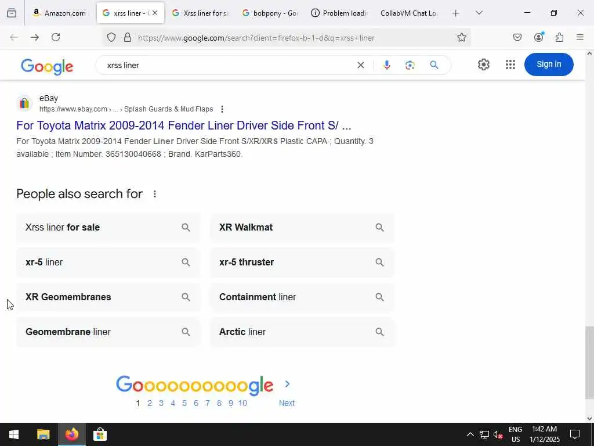This screenshot has height=446, width=594.
Task: Open Firefox application menu
Action: click(580, 37)
